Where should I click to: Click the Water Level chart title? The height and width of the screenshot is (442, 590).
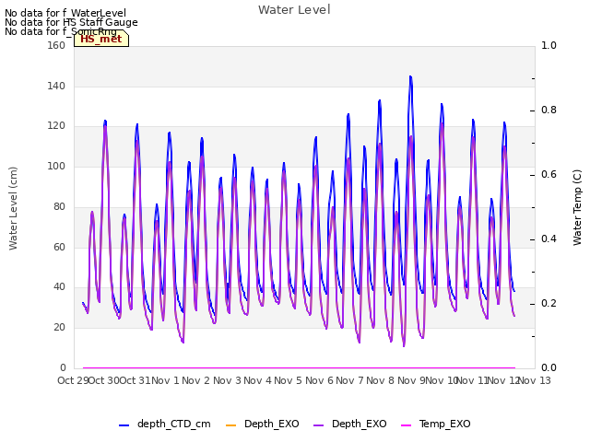point(294,9)
